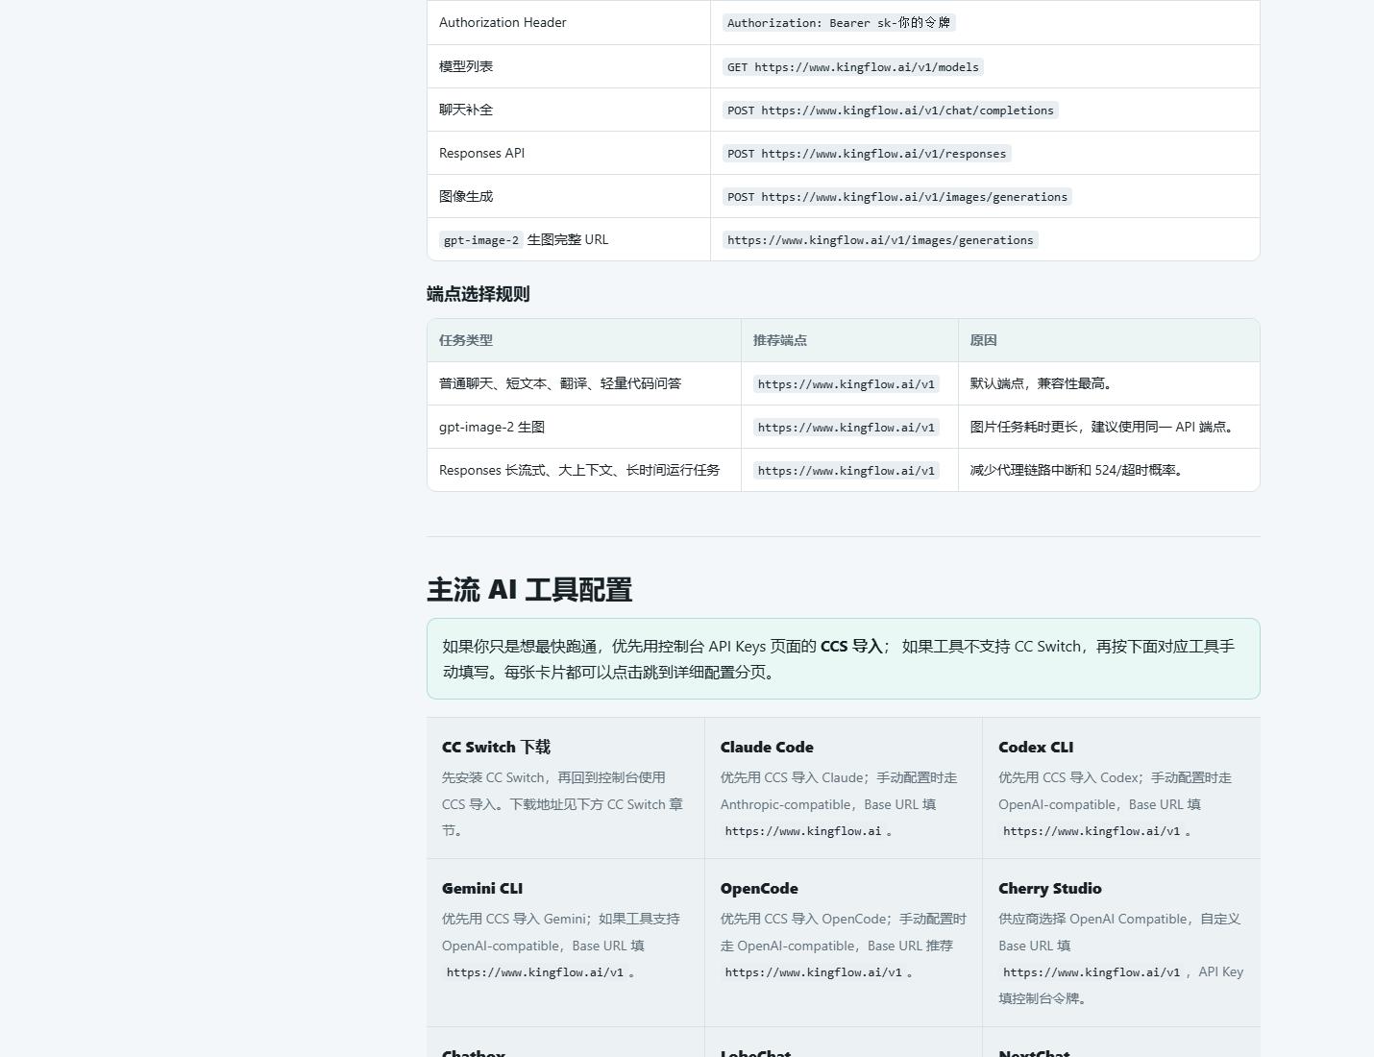Click the 端点选择规则 heading
The width and height of the screenshot is (1374, 1057).
pyautogui.click(x=478, y=294)
